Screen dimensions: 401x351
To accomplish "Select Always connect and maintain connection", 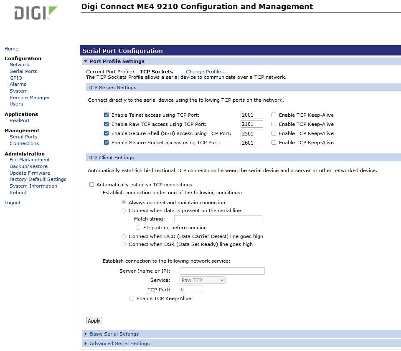I will 124,203.
